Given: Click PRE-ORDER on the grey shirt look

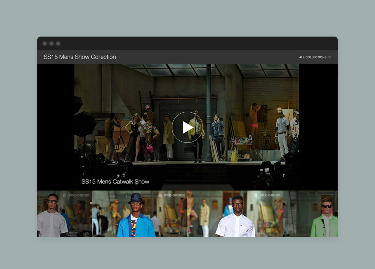Looking at the screenshot, I should click(x=79, y=195).
